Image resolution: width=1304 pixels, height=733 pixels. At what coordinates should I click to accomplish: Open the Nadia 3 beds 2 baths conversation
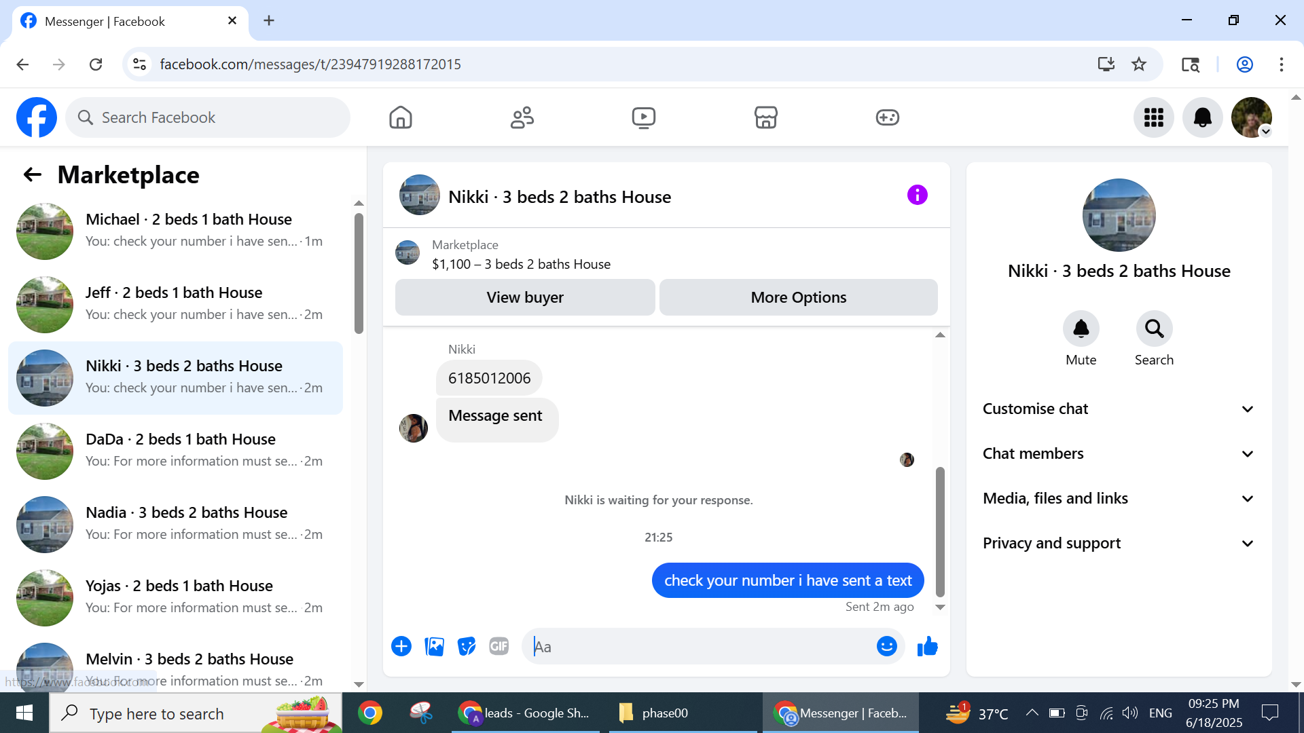click(175, 525)
